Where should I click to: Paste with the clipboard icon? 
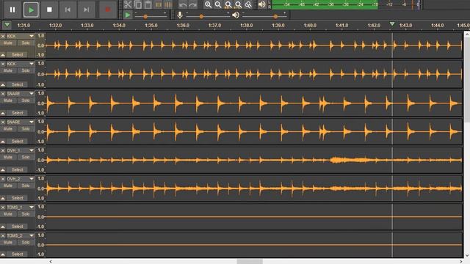[x=148, y=4]
